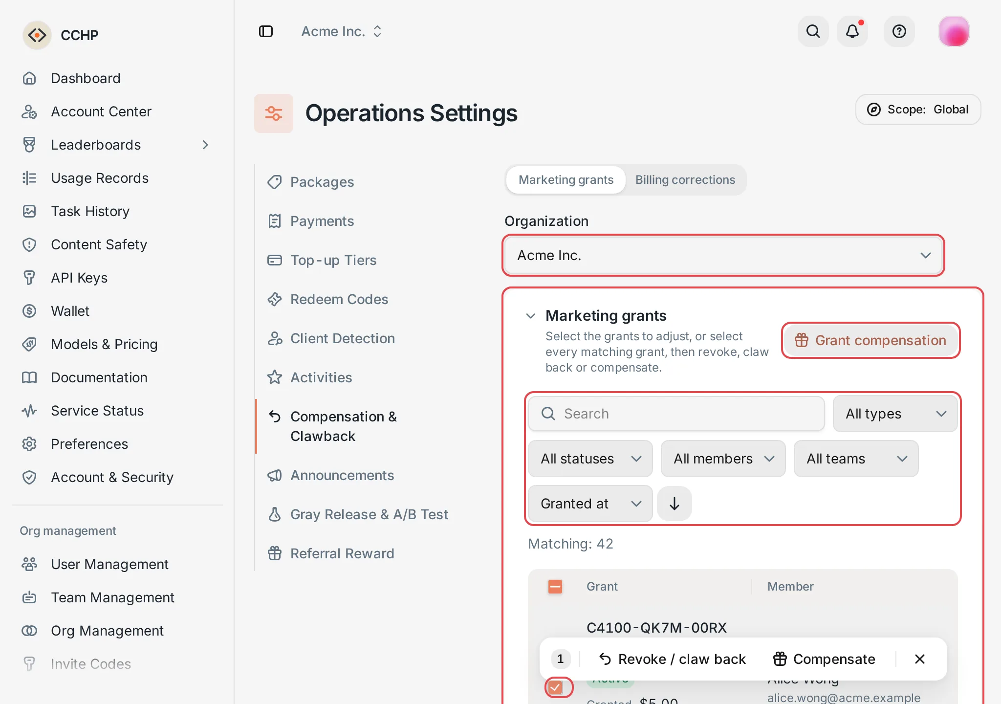Click the Scope: Global button

(x=918, y=110)
